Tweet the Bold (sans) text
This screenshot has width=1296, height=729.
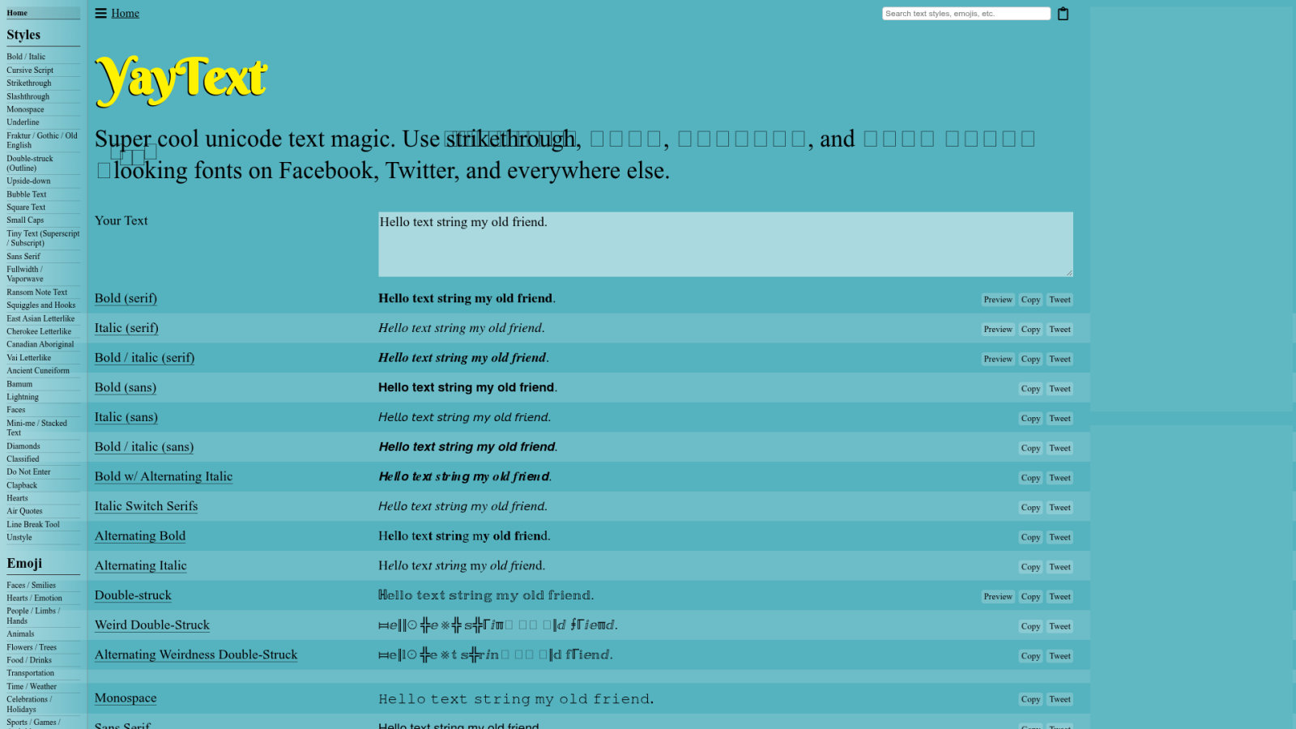pos(1059,389)
